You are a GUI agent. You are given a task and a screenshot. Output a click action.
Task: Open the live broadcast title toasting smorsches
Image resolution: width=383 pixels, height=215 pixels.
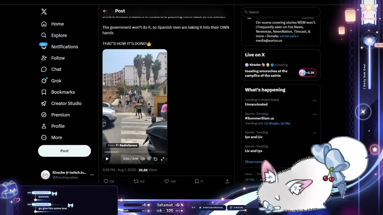266,73
